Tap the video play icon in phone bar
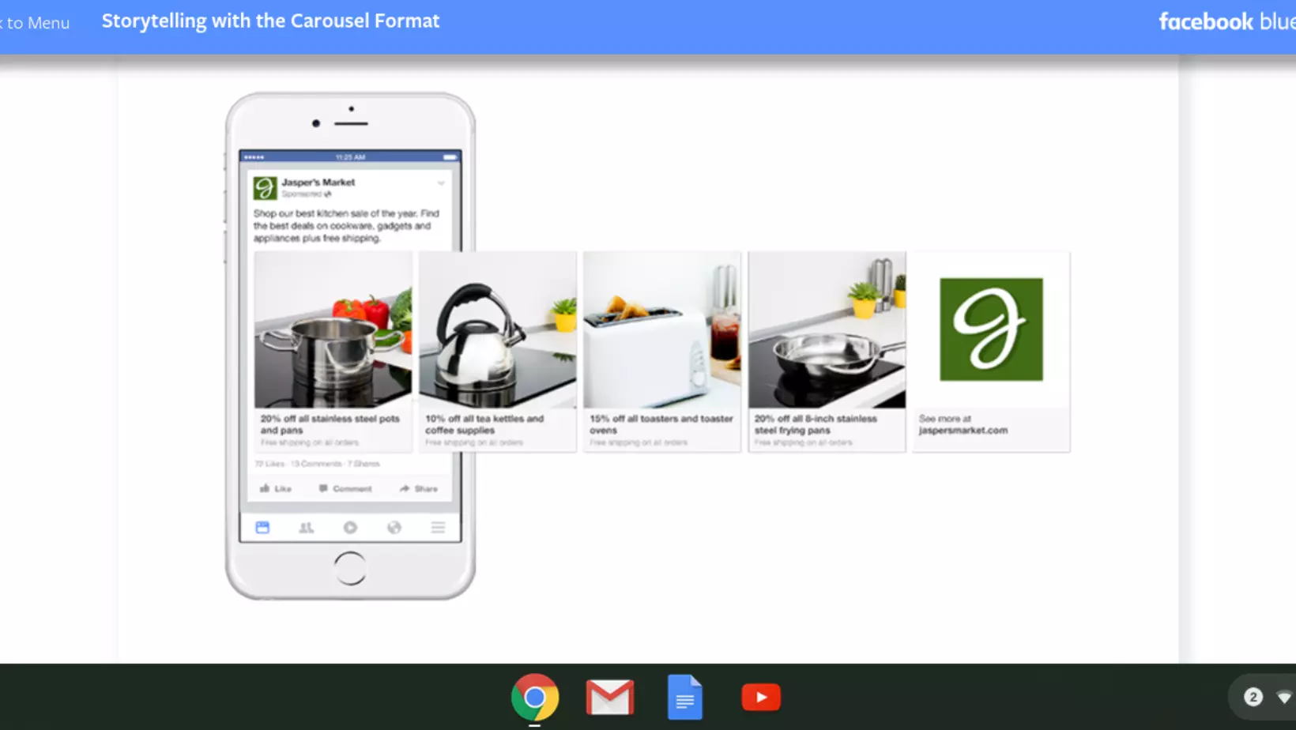 click(350, 528)
